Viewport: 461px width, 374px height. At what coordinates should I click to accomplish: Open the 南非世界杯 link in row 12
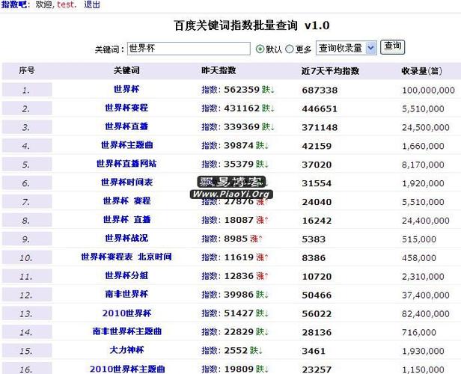[x=126, y=294]
